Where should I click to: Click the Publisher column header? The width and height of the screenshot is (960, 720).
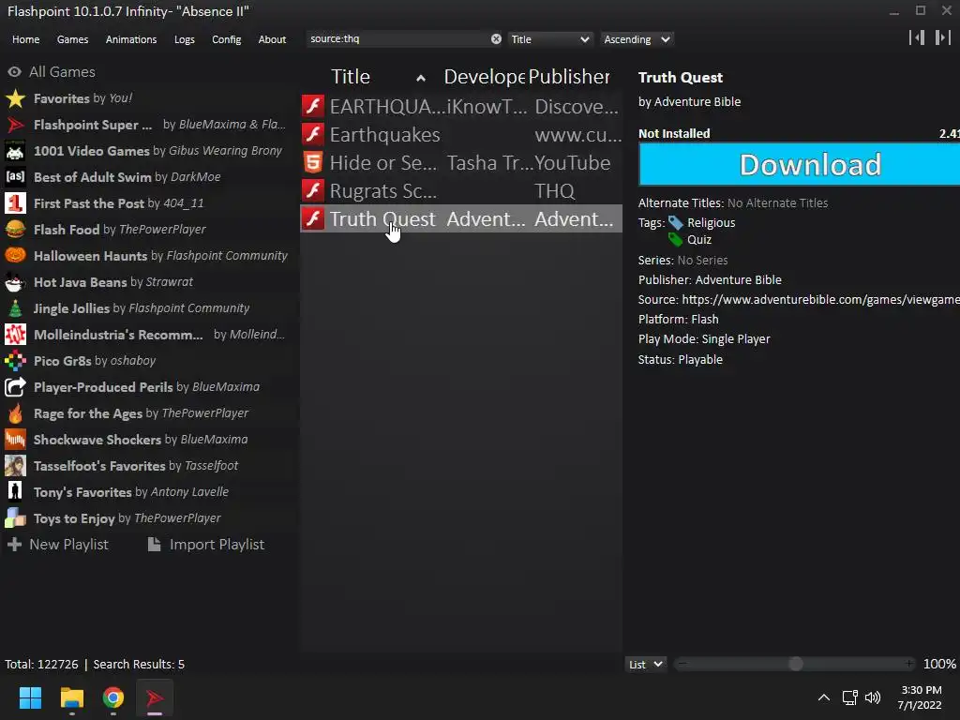pos(569,77)
